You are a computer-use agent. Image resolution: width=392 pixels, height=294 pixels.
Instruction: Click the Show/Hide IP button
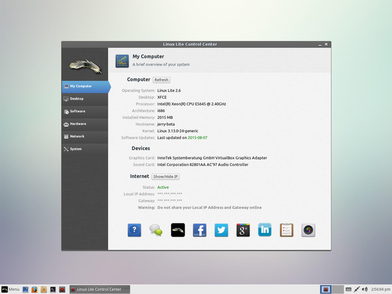click(x=165, y=176)
